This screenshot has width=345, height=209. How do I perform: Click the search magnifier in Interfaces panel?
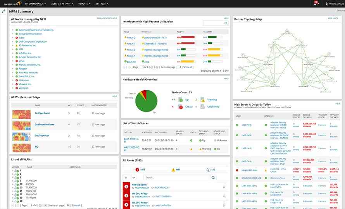click(x=226, y=23)
